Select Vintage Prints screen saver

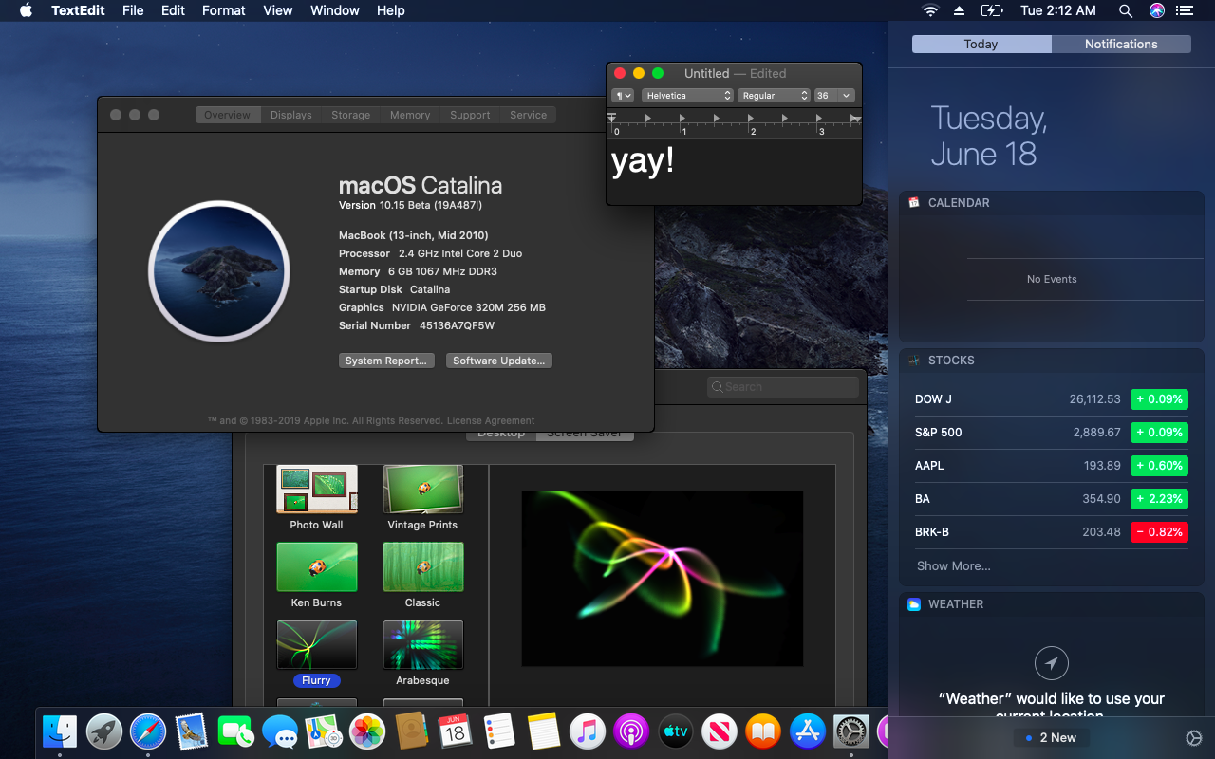pos(422,498)
